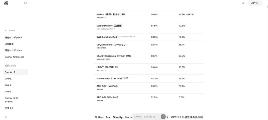
Task: Open search with the magnifier icon
Action: tap(243, 3)
